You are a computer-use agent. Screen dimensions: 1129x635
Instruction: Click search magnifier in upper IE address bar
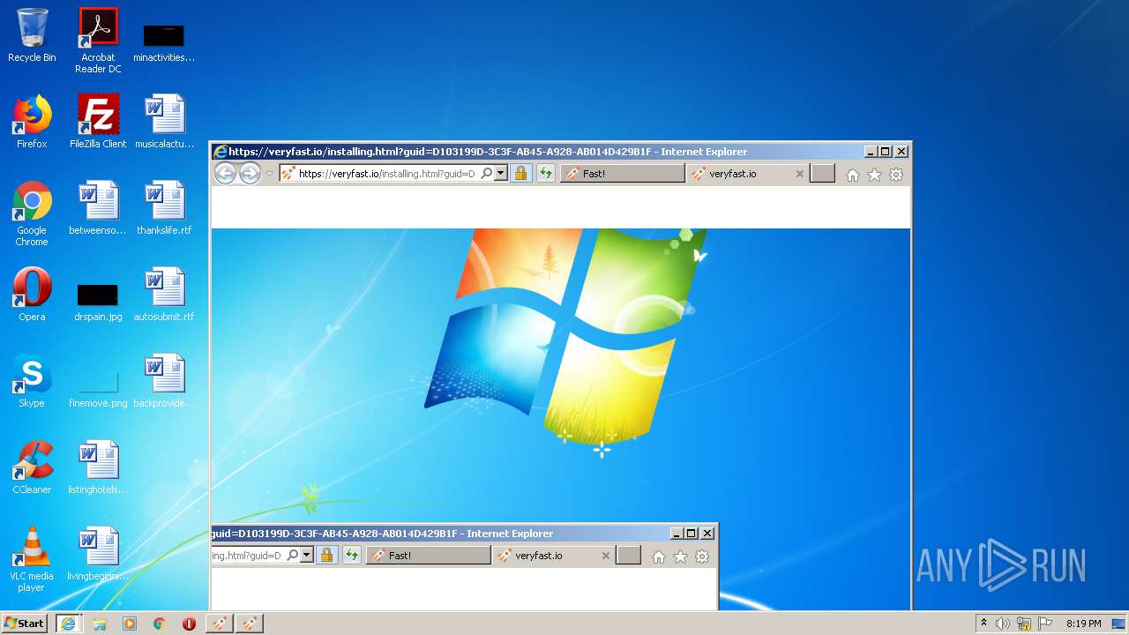pyautogui.click(x=486, y=174)
